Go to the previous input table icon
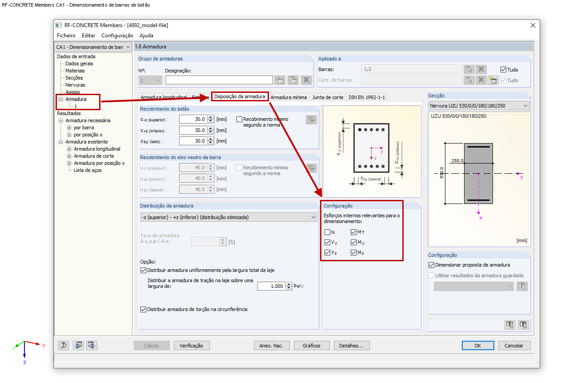Screen dimensions: 581x383 [78, 345]
